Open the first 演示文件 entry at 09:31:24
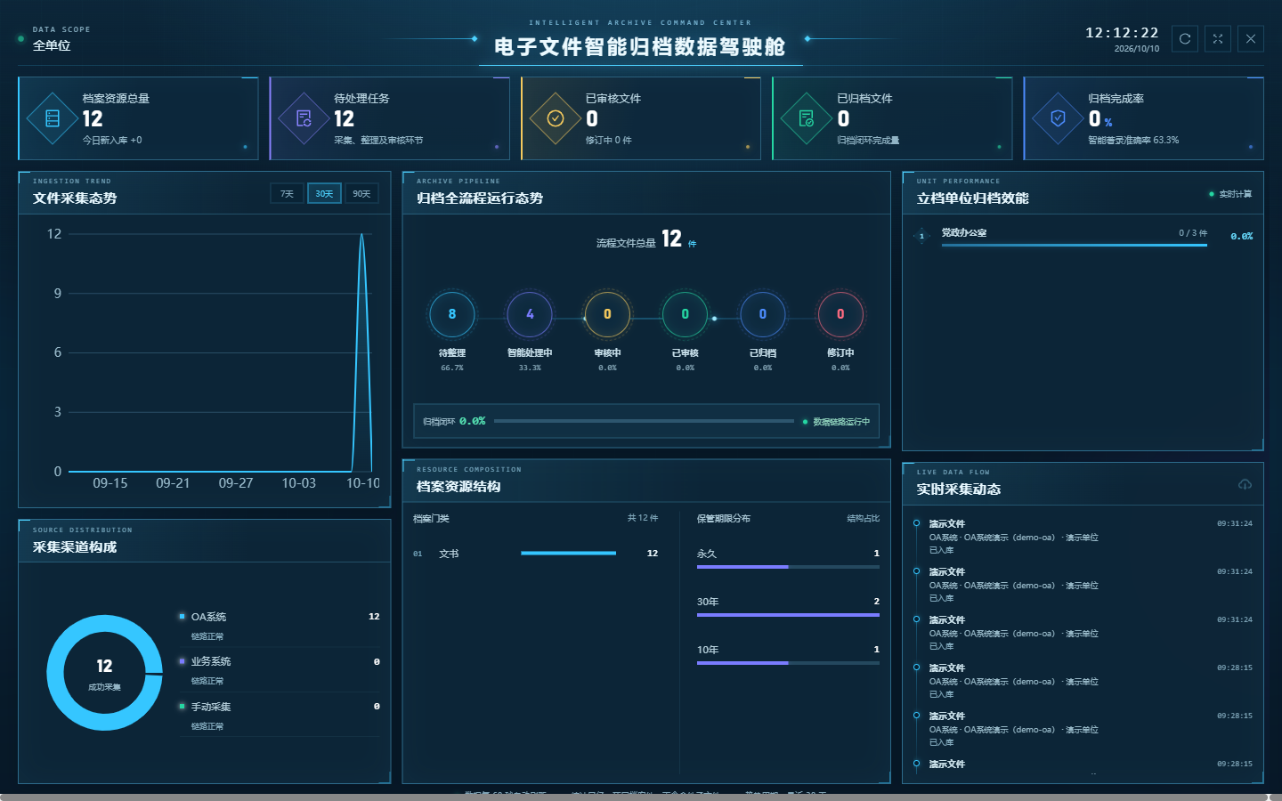This screenshot has height=801, width=1282. [x=1082, y=537]
